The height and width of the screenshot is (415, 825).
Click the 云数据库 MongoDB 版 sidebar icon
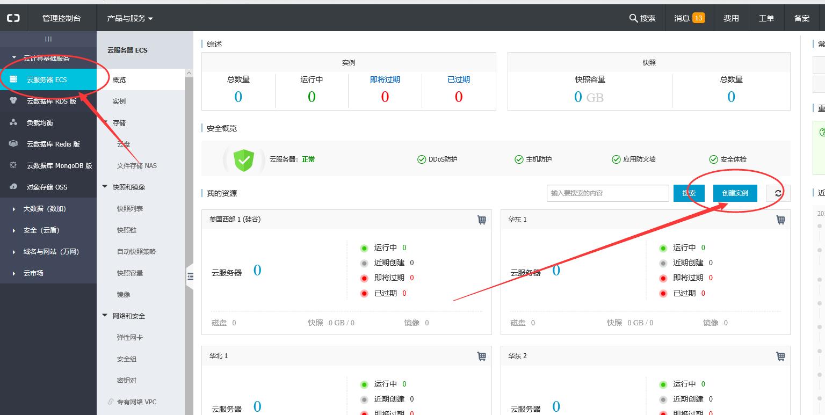13,165
